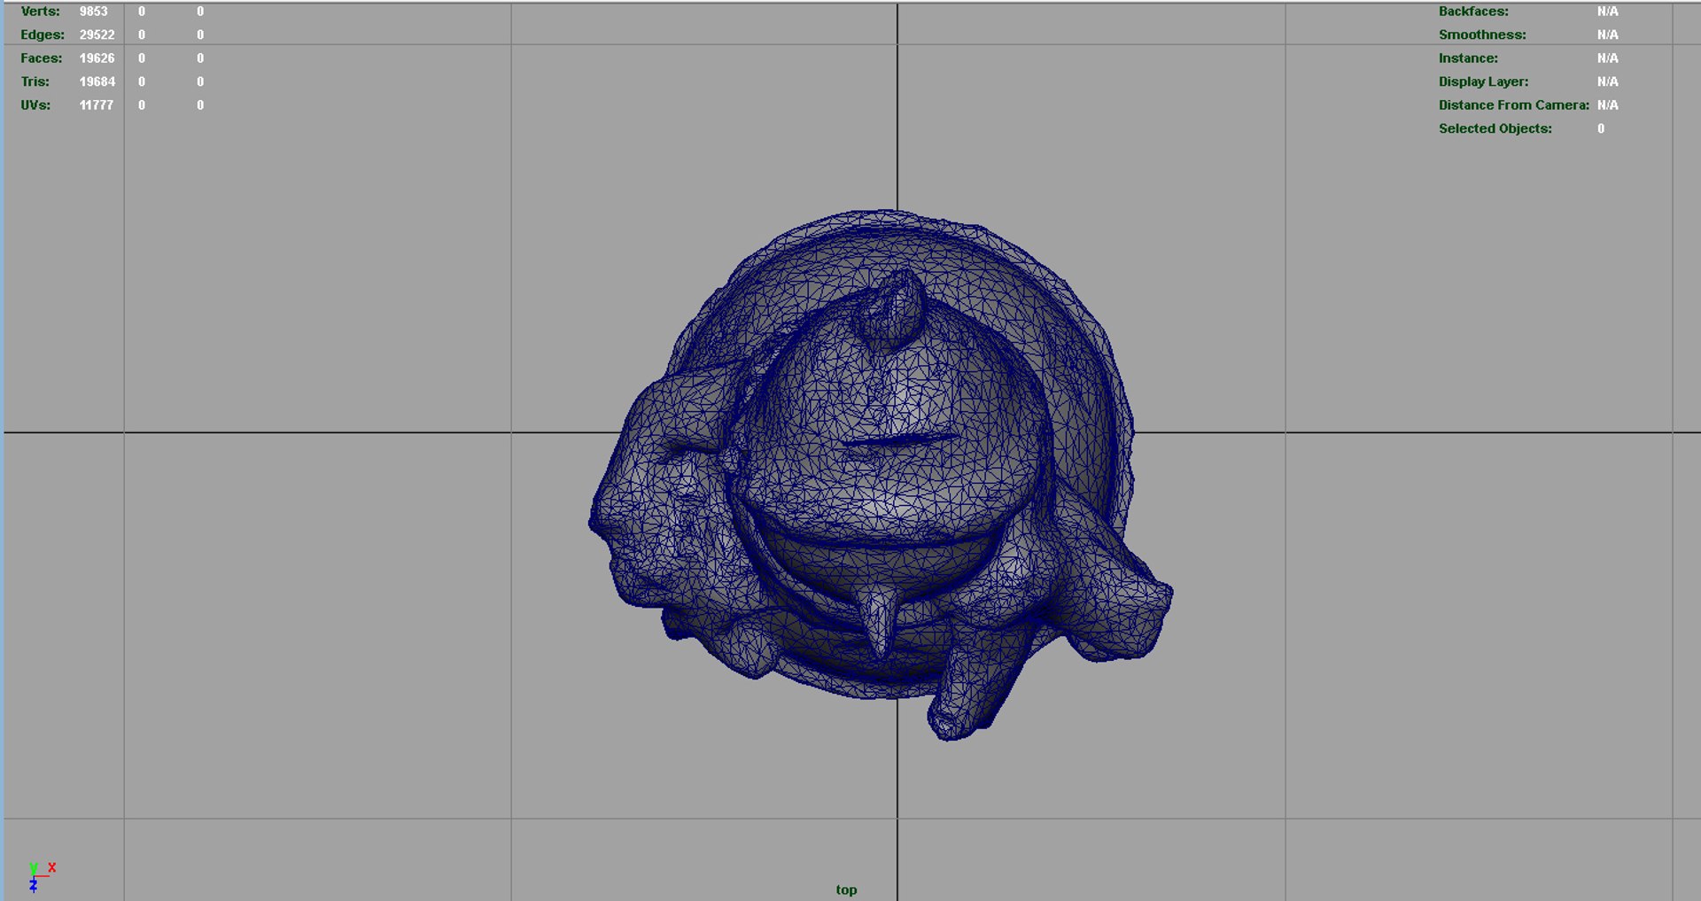1701x901 pixels.
Task: Click the Backfaces label
Action: pyautogui.click(x=1473, y=12)
